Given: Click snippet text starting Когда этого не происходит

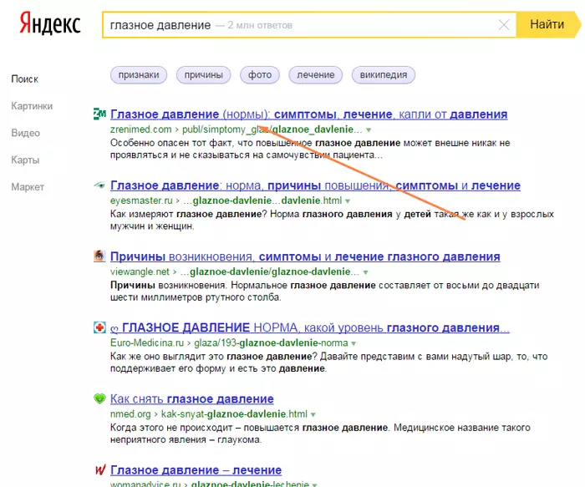Looking at the screenshot, I should coord(320,434).
